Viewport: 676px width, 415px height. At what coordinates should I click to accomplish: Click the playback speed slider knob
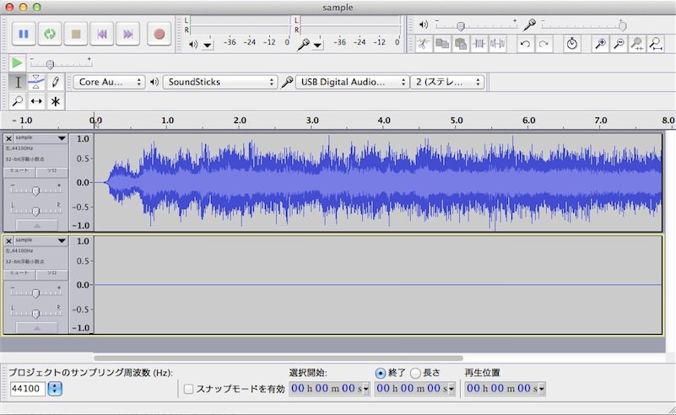point(50,65)
